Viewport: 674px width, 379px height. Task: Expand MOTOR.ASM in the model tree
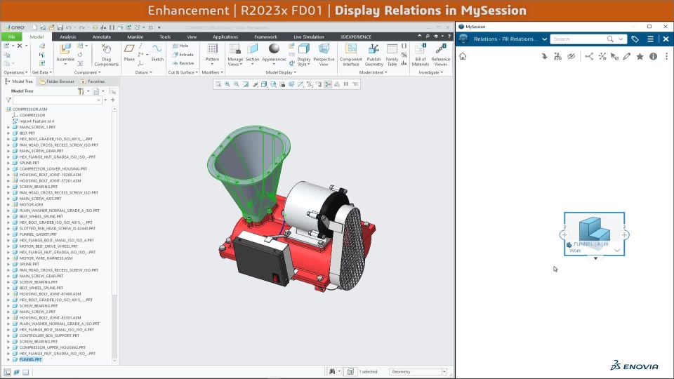[8, 204]
